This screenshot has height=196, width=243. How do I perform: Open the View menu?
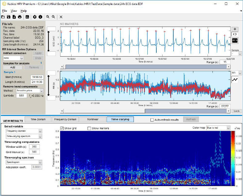coord(14,11)
